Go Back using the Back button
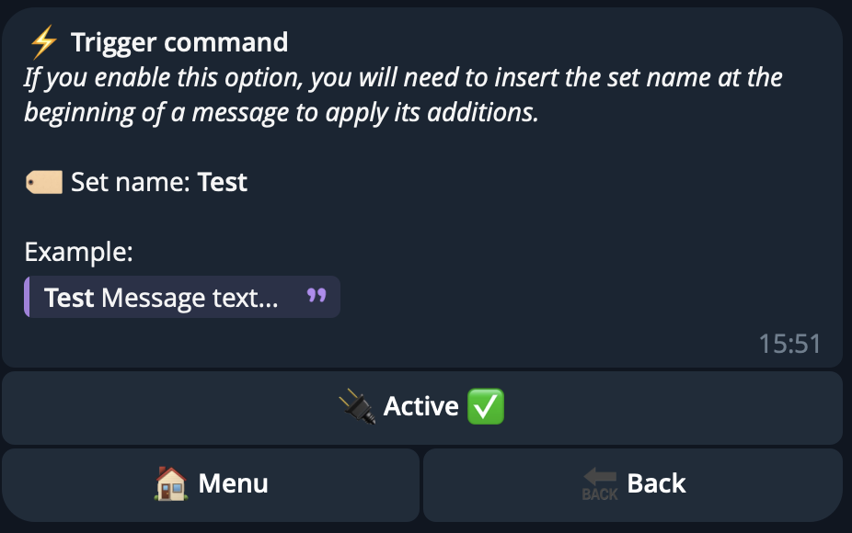The height and width of the screenshot is (533, 852). tap(633, 484)
